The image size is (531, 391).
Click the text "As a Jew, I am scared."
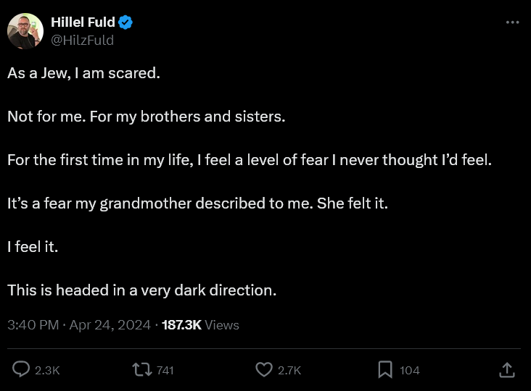tap(83, 73)
